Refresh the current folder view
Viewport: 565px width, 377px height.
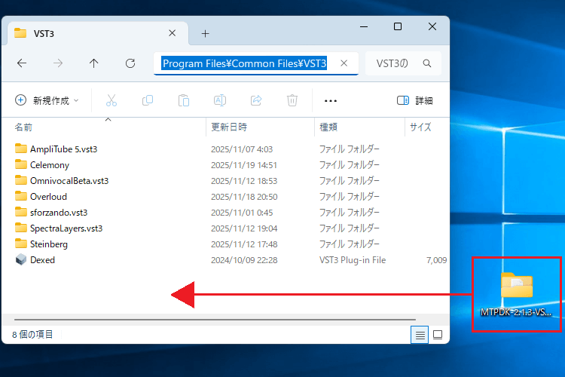tap(130, 63)
